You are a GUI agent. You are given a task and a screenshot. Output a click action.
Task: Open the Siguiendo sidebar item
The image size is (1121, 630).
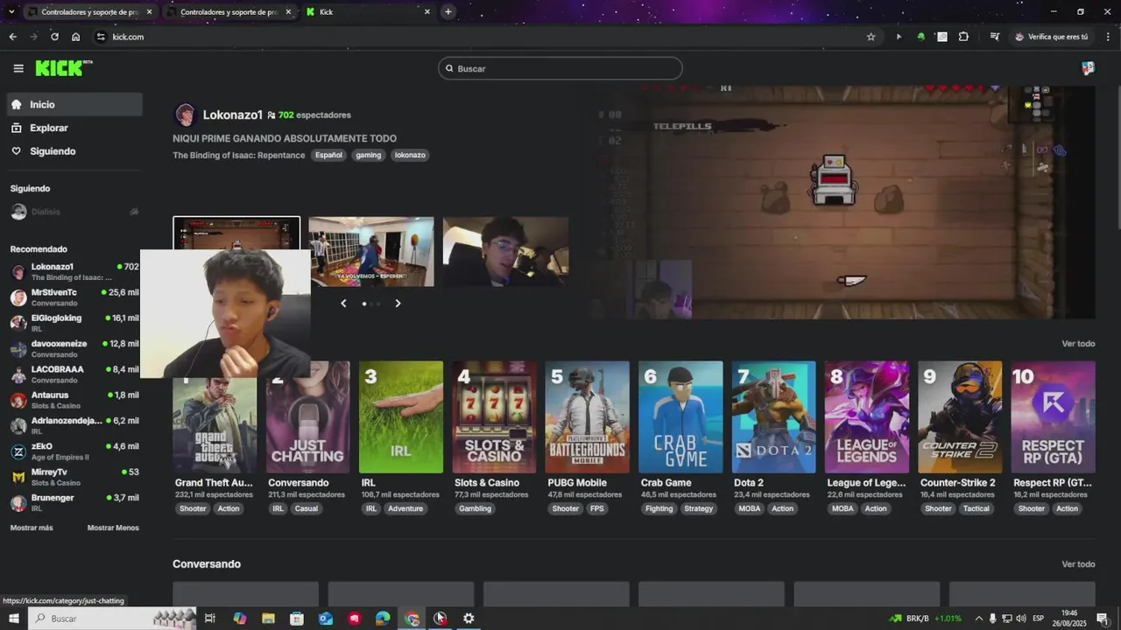coord(75,151)
